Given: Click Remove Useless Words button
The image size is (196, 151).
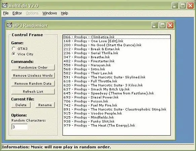Looking at the screenshot, I should 33,75.
